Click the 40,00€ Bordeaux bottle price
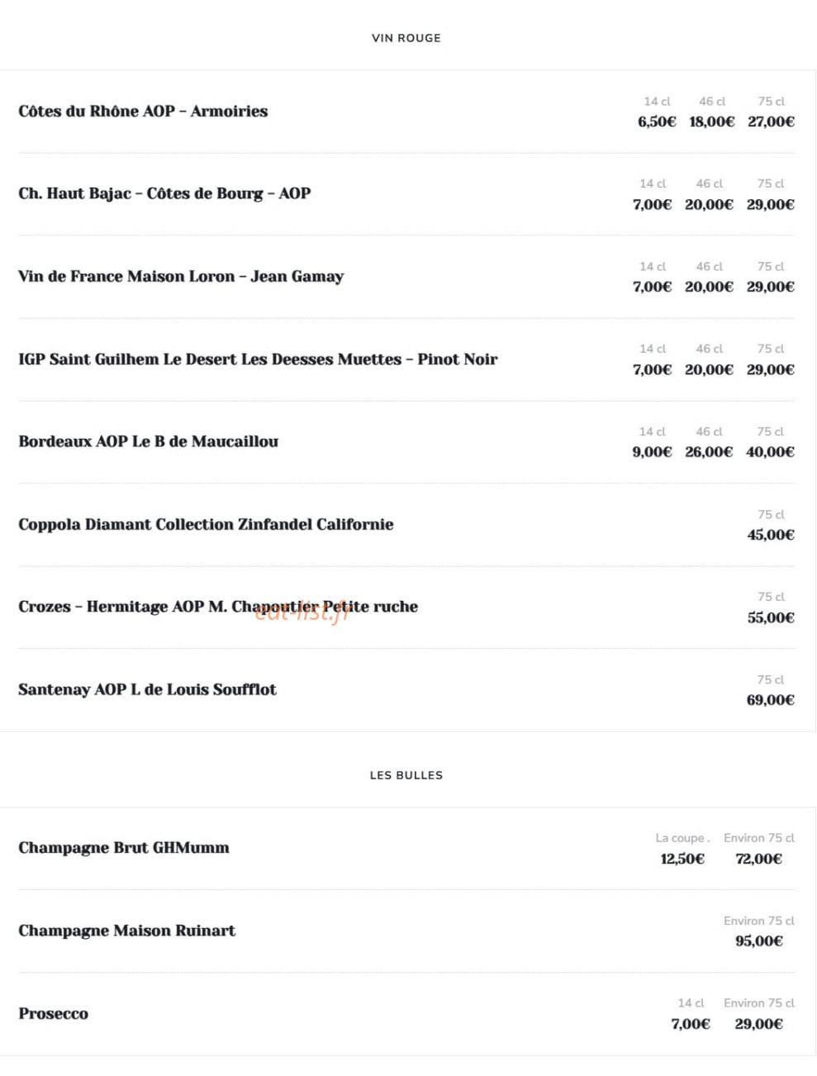 (770, 452)
